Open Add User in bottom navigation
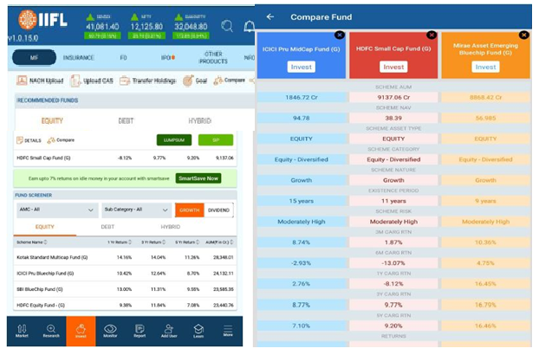The height and width of the screenshot is (355, 539). point(169,331)
